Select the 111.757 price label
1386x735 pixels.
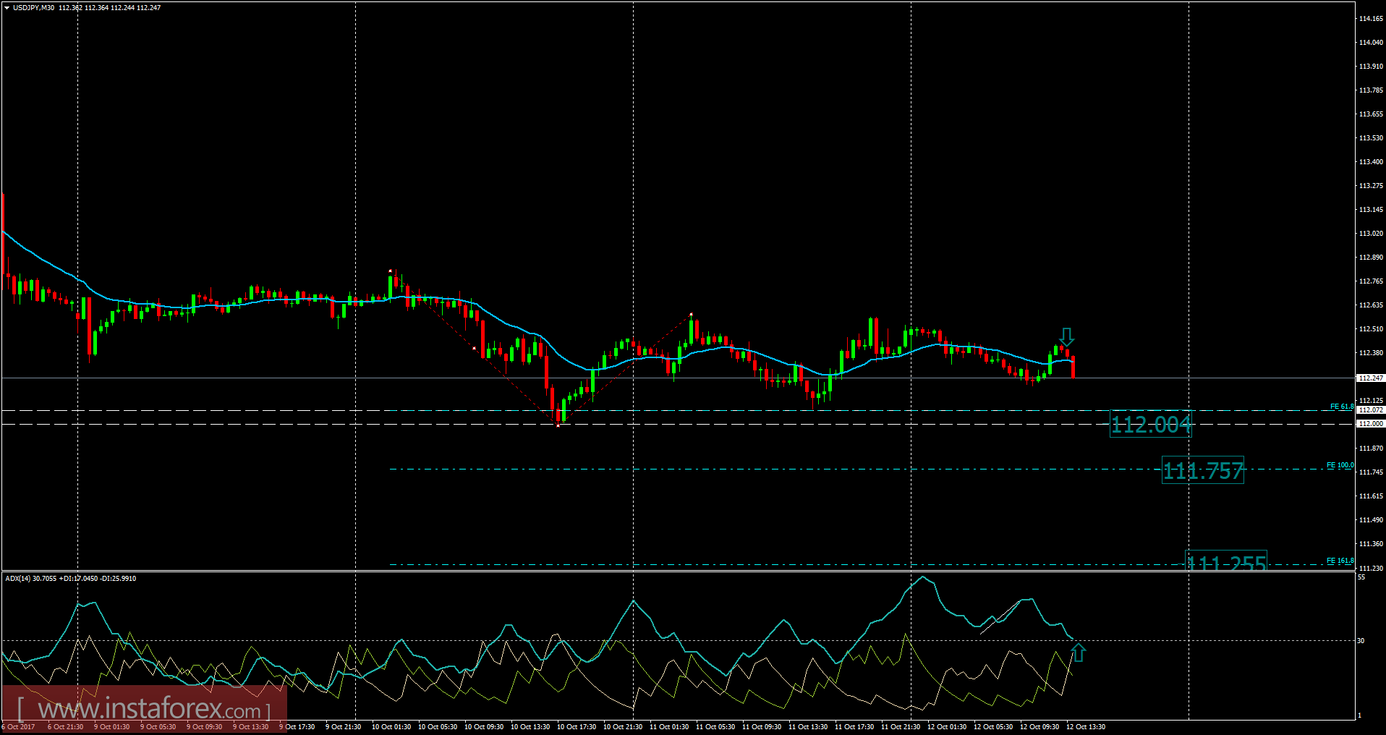1202,470
